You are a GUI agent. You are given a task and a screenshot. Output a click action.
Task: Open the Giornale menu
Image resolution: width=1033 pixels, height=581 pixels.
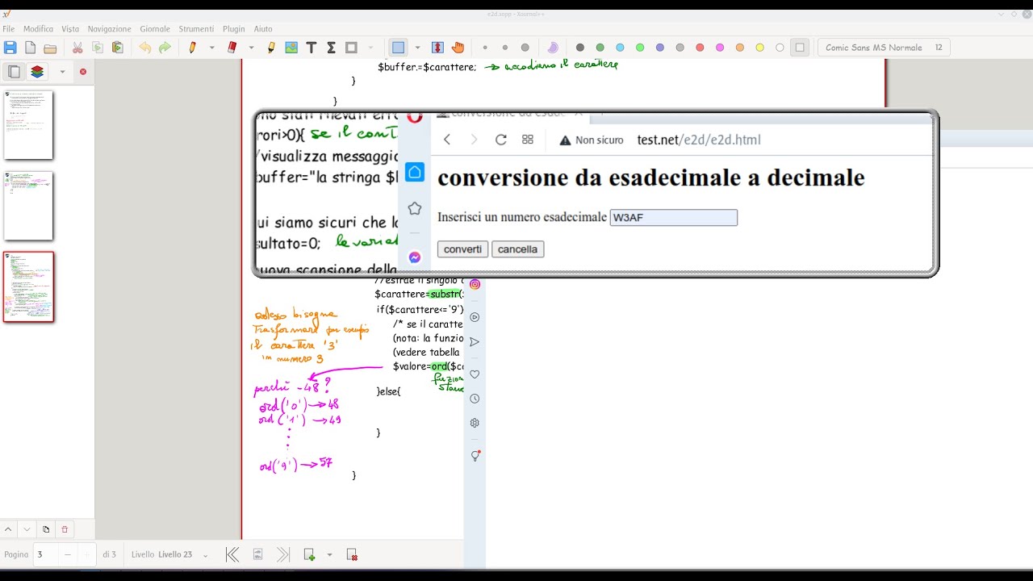point(155,28)
